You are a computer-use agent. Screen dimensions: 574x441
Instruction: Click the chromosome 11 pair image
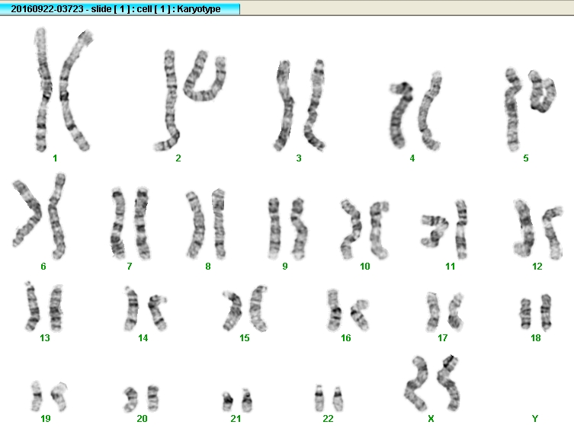click(x=444, y=229)
